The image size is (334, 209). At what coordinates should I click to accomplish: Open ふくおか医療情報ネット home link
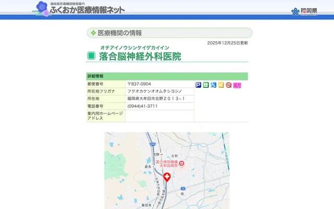tap(87, 10)
